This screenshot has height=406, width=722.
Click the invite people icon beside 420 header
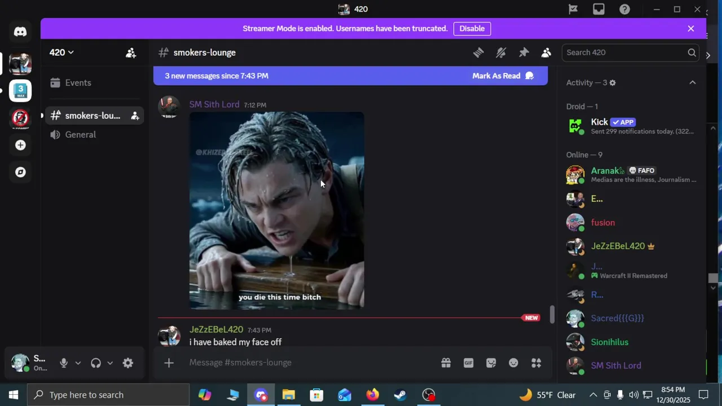(x=131, y=52)
